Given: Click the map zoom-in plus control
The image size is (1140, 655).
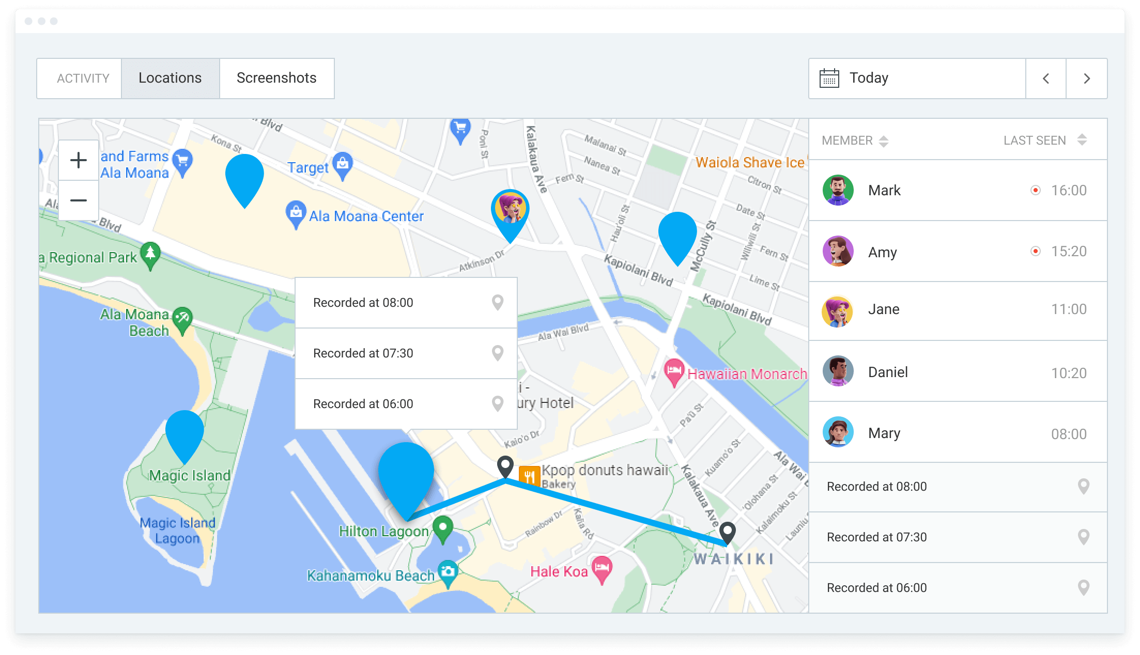Looking at the screenshot, I should pos(79,160).
